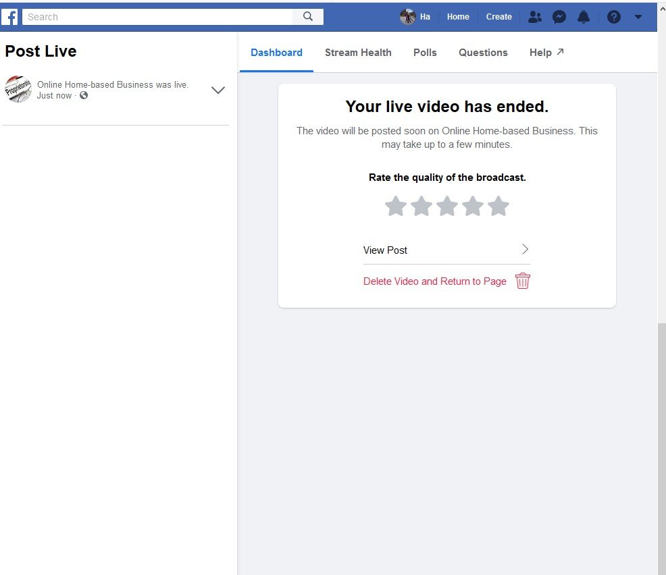The height and width of the screenshot is (575, 666).
Task: Click Home in the navigation bar
Action: tap(458, 16)
